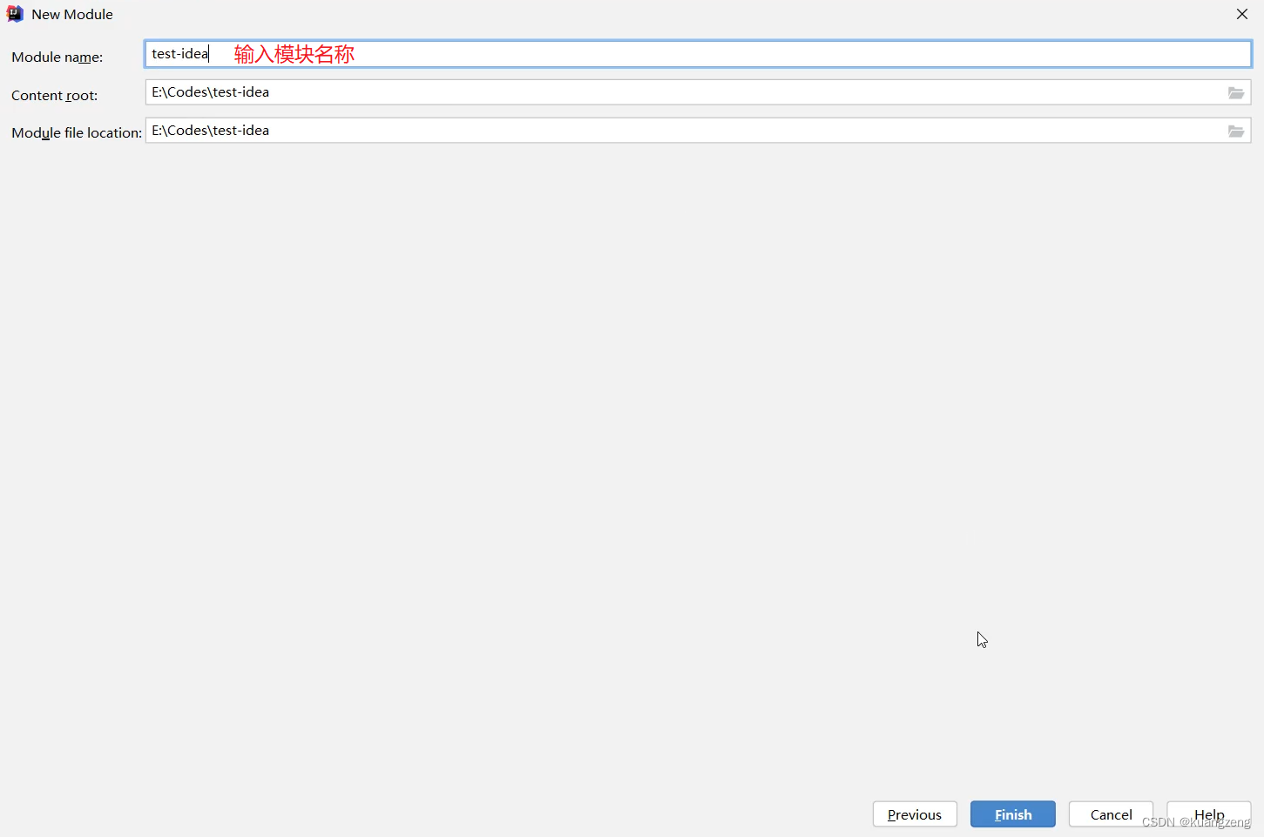Close the New Module window

click(x=1242, y=14)
